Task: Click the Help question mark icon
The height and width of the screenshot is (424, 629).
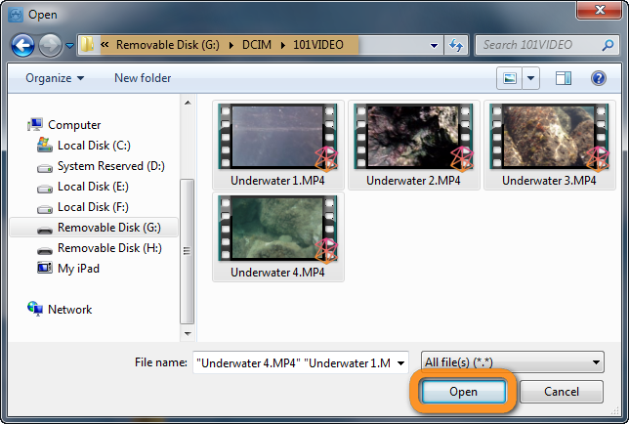Action: 598,78
